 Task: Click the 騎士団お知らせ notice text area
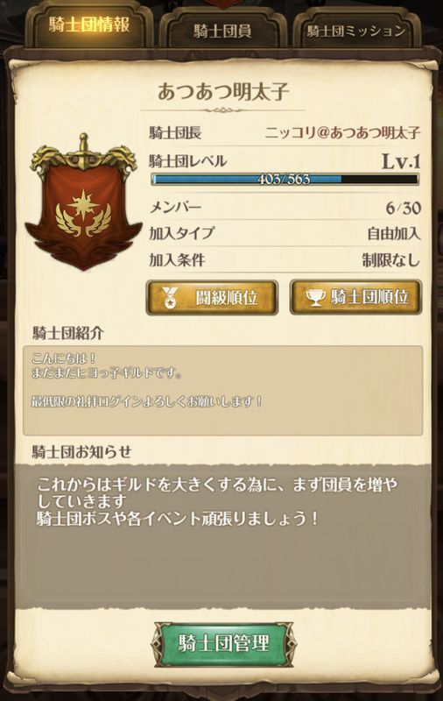223,535
